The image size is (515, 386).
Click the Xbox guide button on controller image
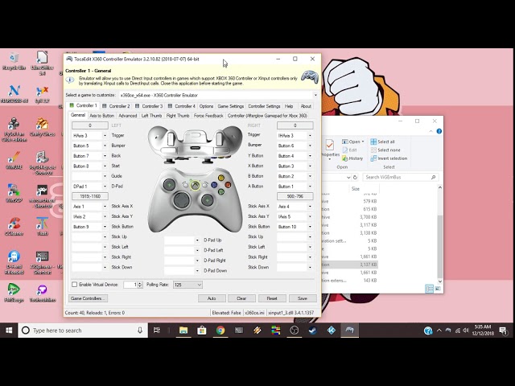point(196,184)
